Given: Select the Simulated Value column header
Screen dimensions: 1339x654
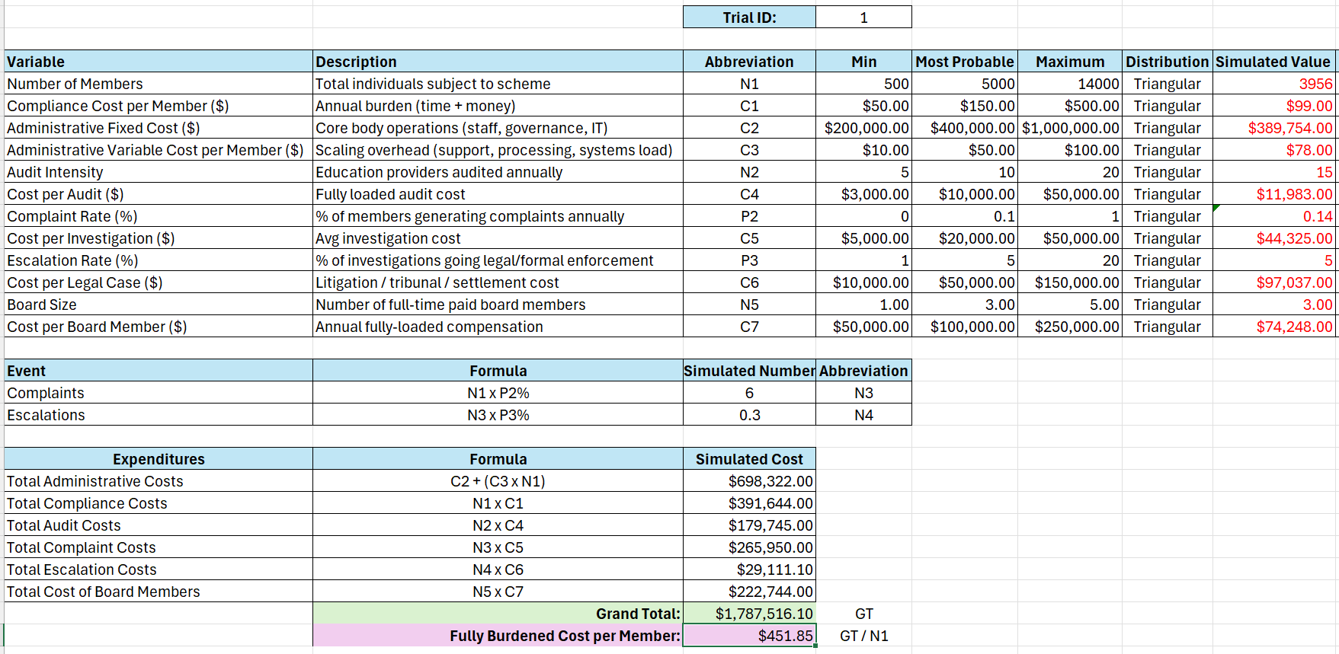Looking at the screenshot, I should tap(1273, 62).
